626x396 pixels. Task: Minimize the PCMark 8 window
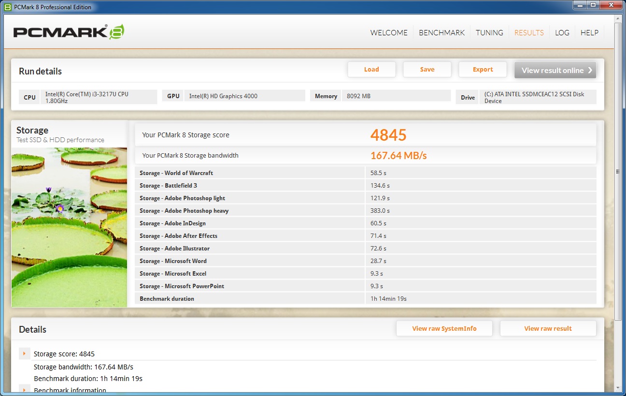click(580, 5)
